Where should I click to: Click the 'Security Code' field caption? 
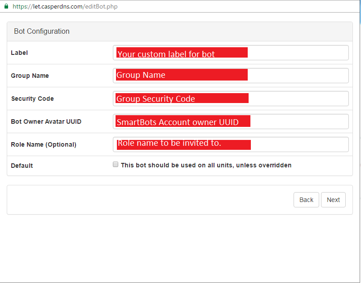coord(32,99)
